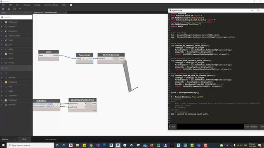The height and width of the screenshot is (148, 264).
Task: Open AutoCAD red A icon in taskbar
Action: tap(71, 145)
